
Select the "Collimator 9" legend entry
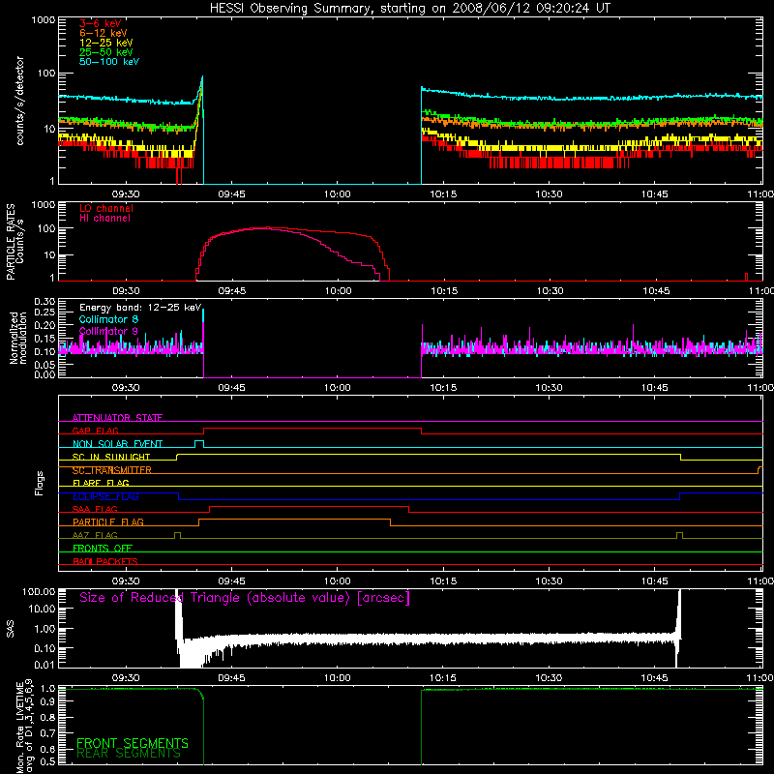108,331
